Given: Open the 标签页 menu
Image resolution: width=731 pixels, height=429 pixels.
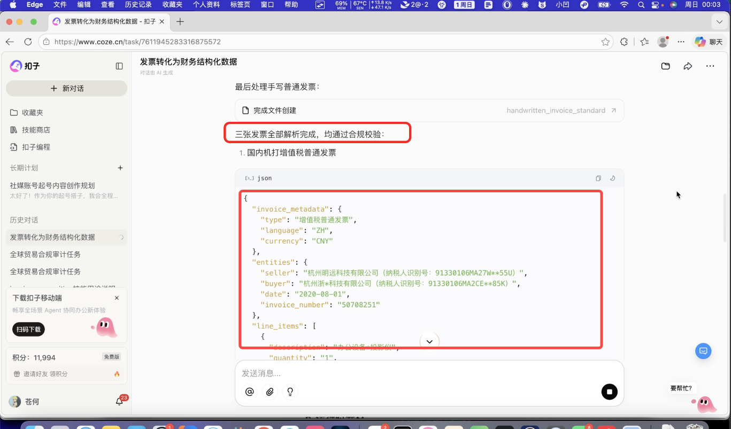Looking at the screenshot, I should pyautogui.click(x=240, y=5).
